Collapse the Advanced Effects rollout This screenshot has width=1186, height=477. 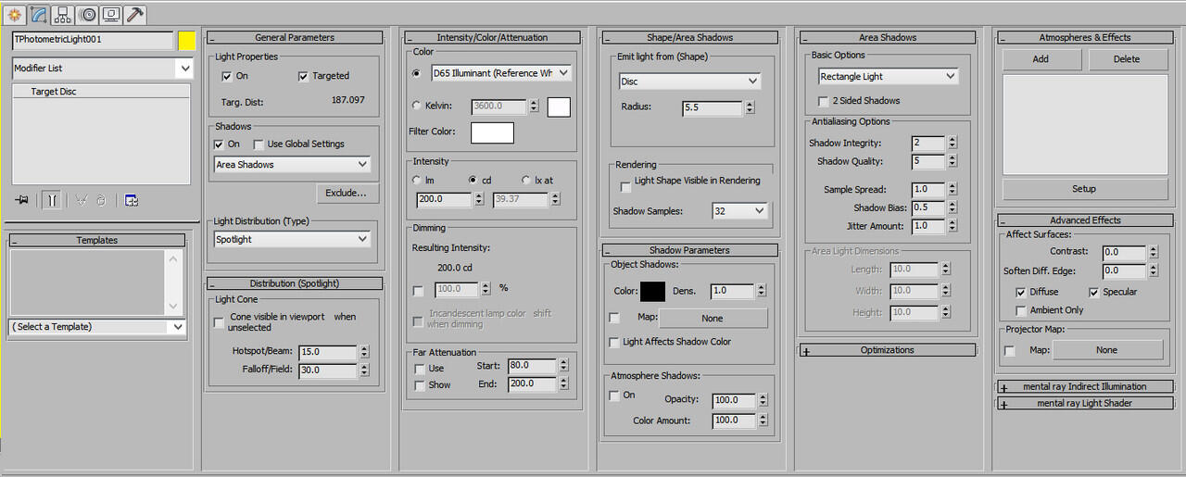[1085, 220]
